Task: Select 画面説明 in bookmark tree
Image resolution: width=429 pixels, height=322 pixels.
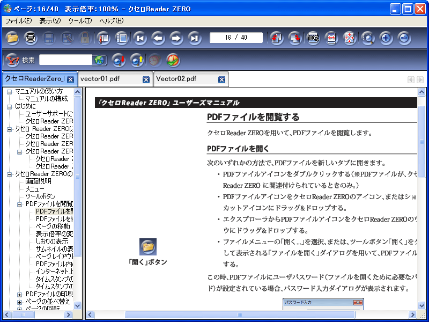Action: (38, 181)
